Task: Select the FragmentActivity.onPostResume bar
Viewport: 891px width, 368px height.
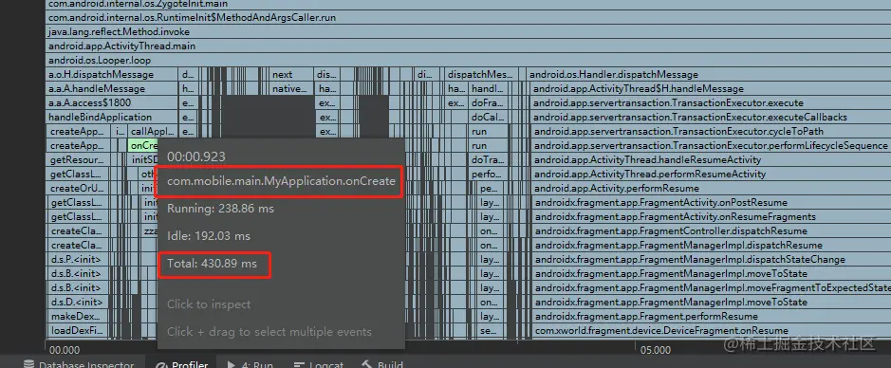Action: [x=712, y=202]
